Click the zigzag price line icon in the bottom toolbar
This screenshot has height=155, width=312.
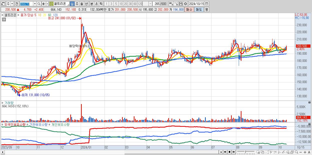[x=279, y=152]
